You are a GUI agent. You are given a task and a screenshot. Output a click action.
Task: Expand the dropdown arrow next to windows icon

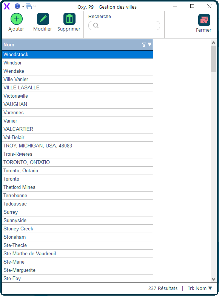pyautogui.click(x=35, y=6)
